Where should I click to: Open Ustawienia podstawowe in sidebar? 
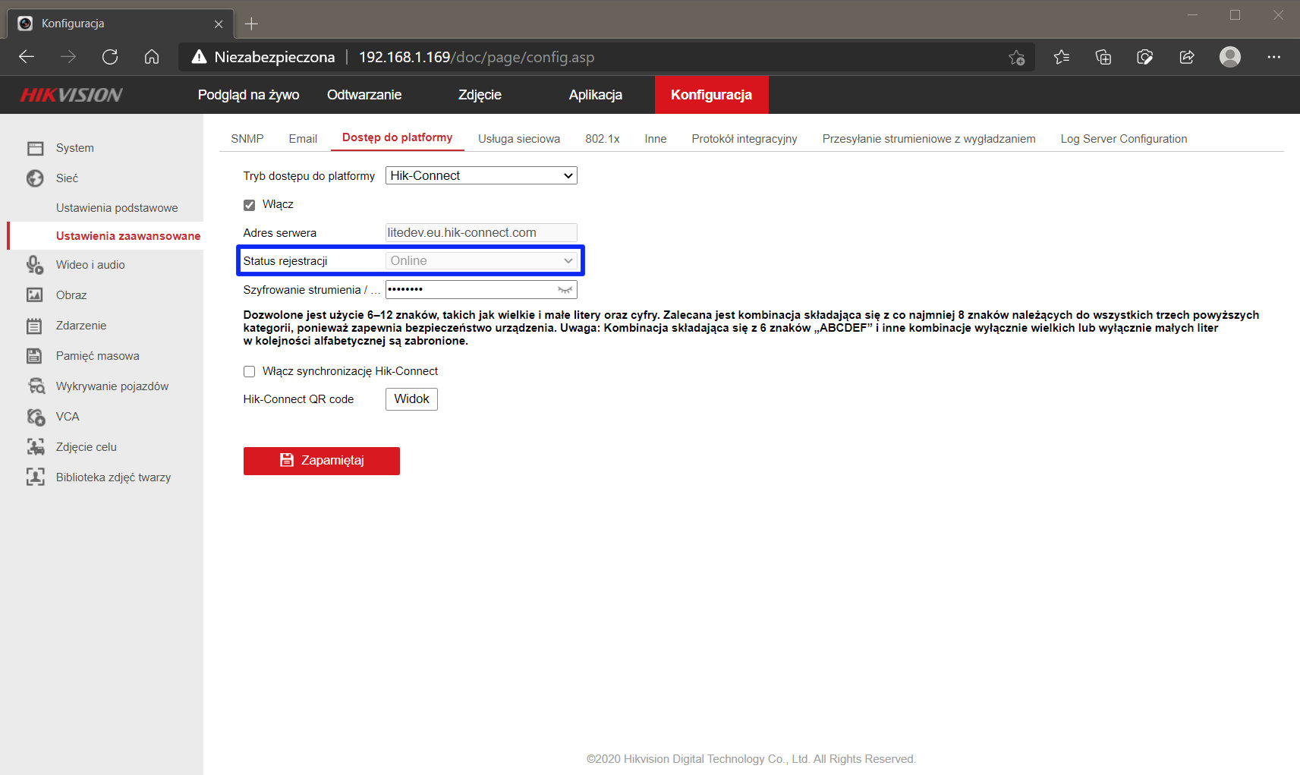117,208
